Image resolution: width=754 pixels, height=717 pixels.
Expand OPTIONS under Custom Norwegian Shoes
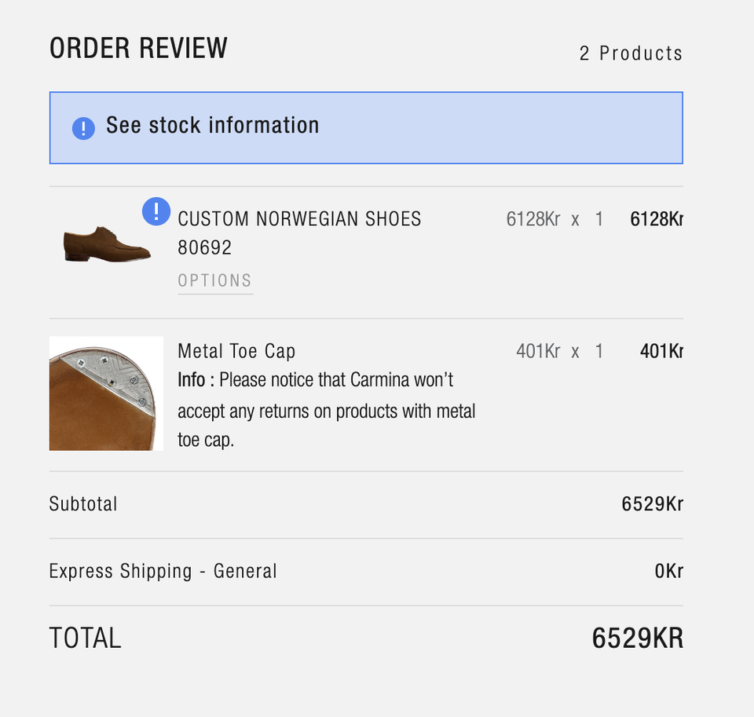click(215, 281)
